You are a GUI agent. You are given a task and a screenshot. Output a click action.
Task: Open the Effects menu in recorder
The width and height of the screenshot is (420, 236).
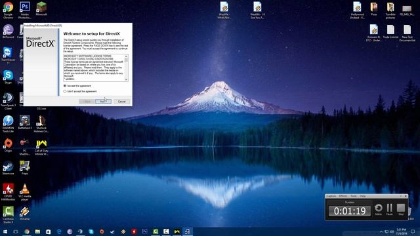coord(343,196)
